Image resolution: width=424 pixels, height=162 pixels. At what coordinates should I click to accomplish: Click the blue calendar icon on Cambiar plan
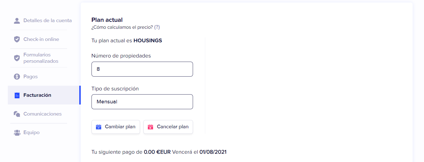[x=98, y=127]
